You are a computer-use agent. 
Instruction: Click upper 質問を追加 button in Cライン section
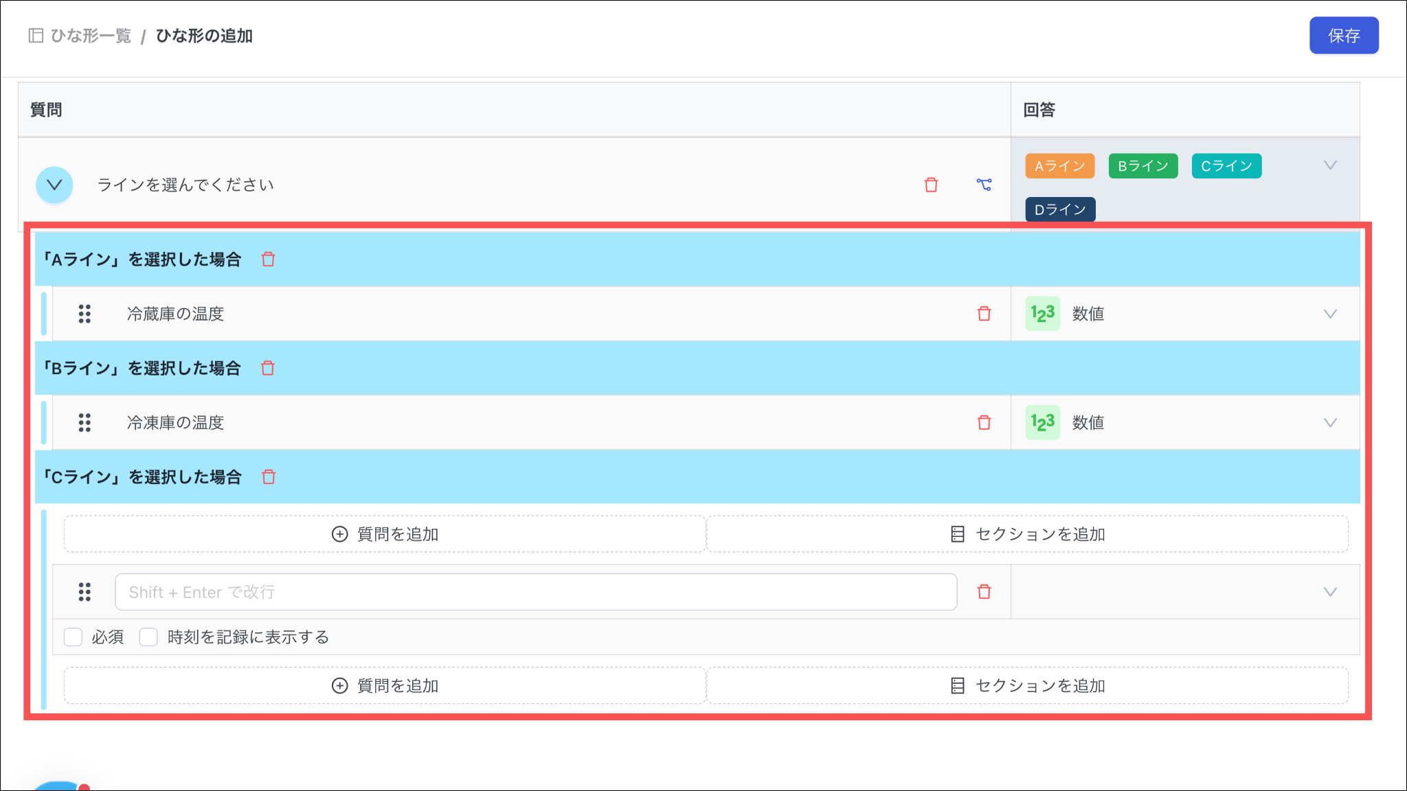tap(385, 534)
